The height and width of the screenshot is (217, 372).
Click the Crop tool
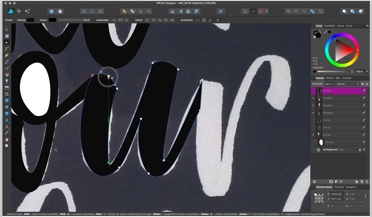click(x=7, y=94)
